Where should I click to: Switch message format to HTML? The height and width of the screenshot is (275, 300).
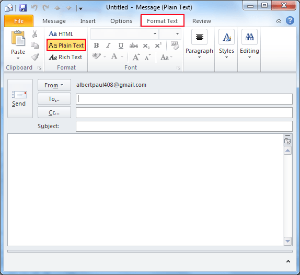pyautogui.click(x=61, y=34)
